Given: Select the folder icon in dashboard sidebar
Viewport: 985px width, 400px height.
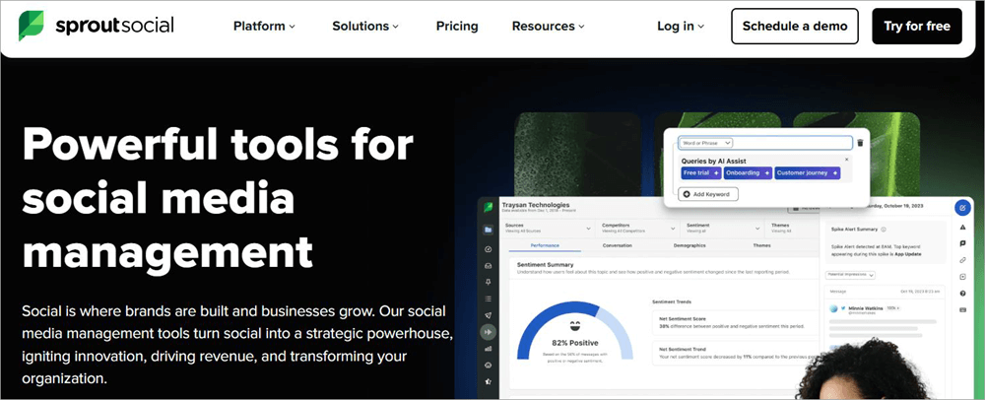Looking at the screenshot, I should pos(489,230).
